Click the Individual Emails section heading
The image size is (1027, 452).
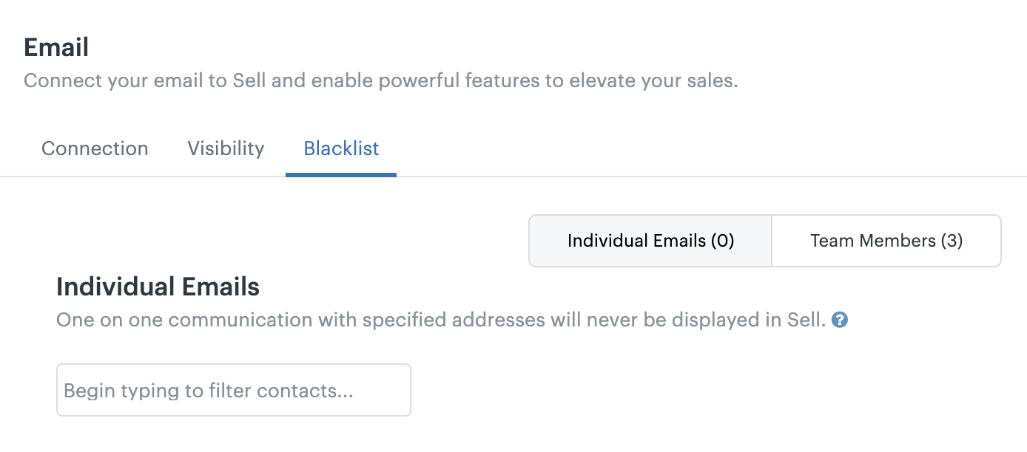(x=158, y=287)
